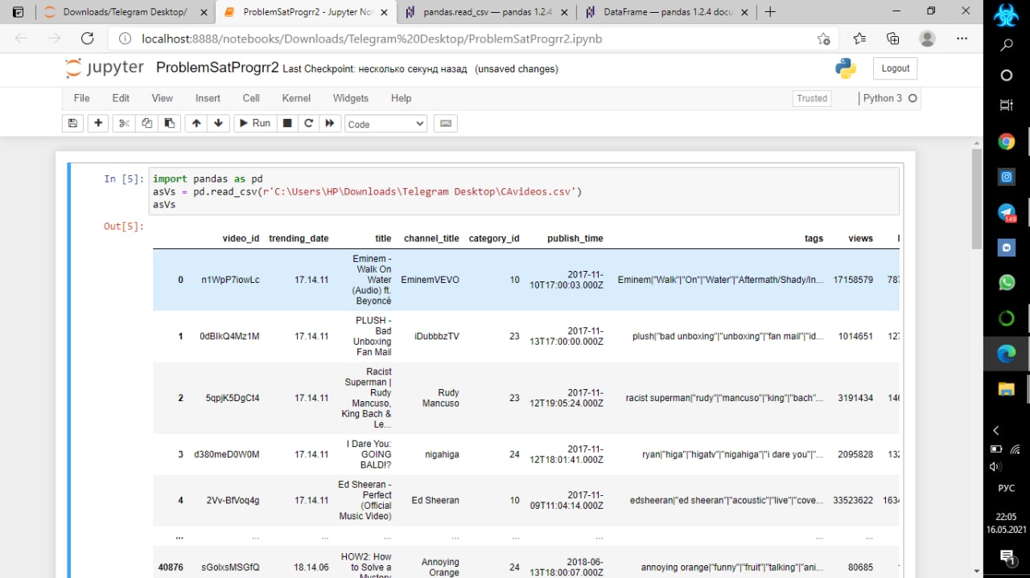Open a new browser tab with plus
Viewport: 1030px width, 578px height.
pos(770,11)
